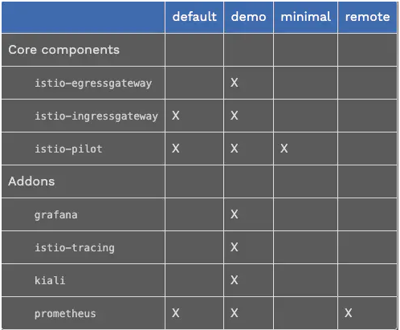The height and width of the screenshot is (330, 400).
Task: Select the prometheus addon name
Action: tap(65, 314)
